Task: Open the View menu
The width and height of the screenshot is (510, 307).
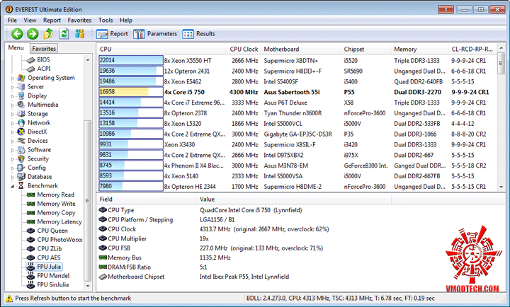Action: tap(30, 20)
